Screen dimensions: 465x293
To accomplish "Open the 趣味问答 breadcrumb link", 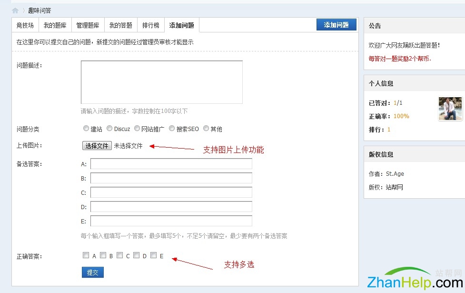I will [40, 10].
